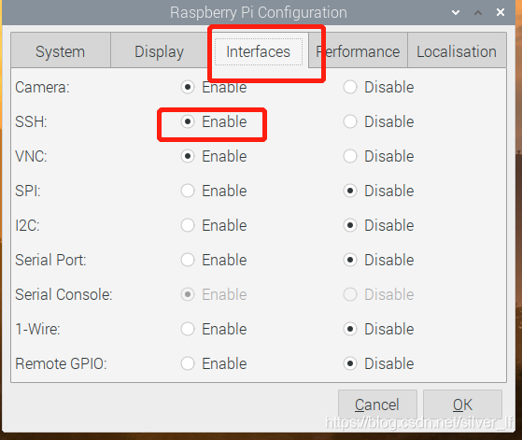522x440 pixels.
Task: Select Disable radio for 1-Wire
Action: [x=378, y=329]
